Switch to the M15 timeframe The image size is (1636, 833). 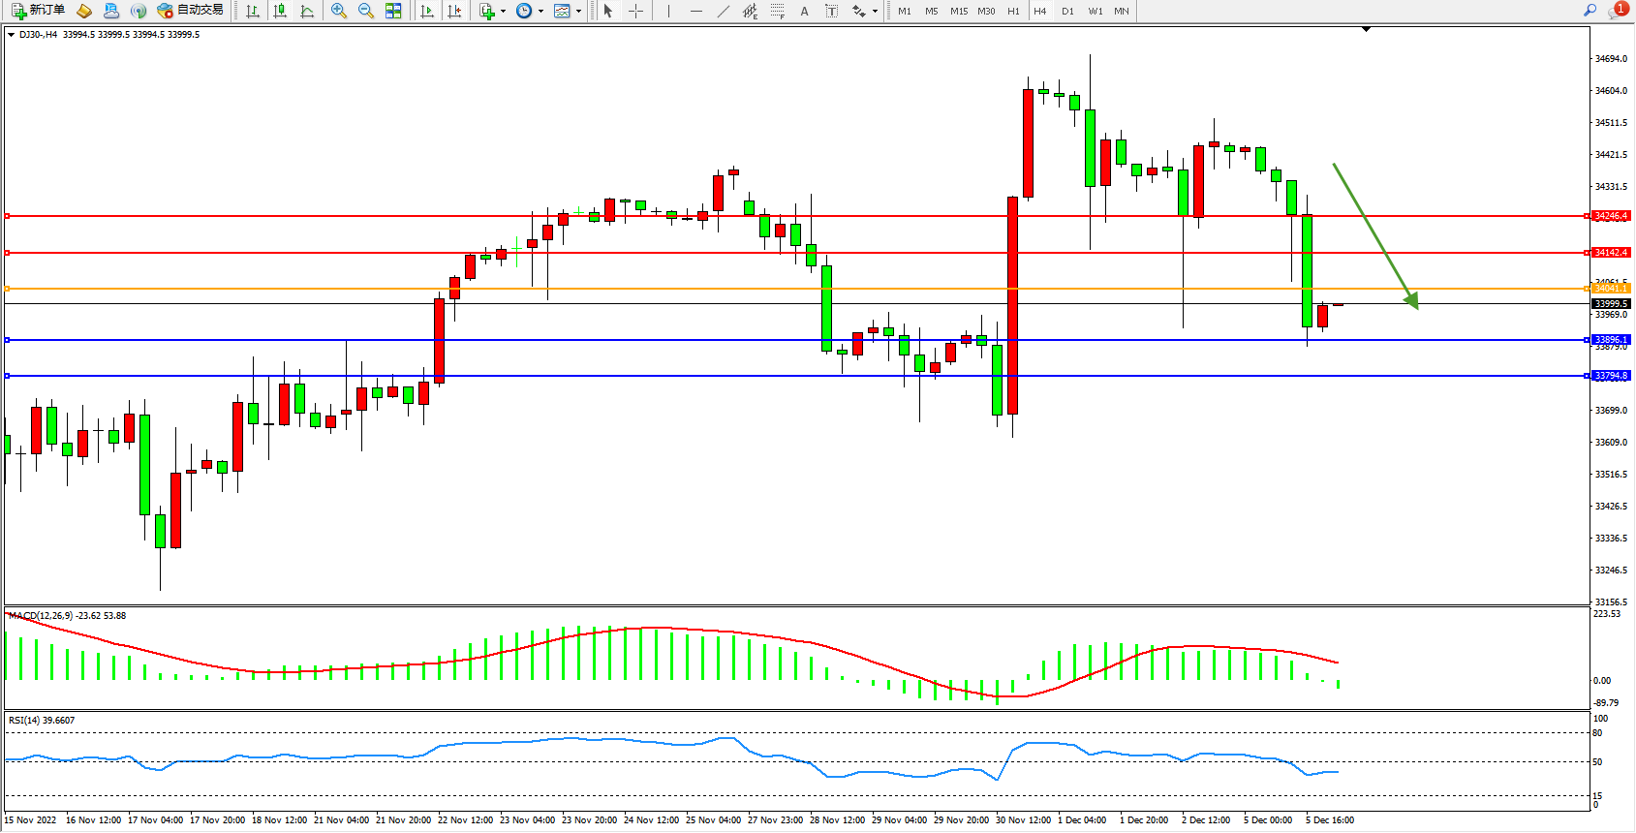tap(958, 11)
